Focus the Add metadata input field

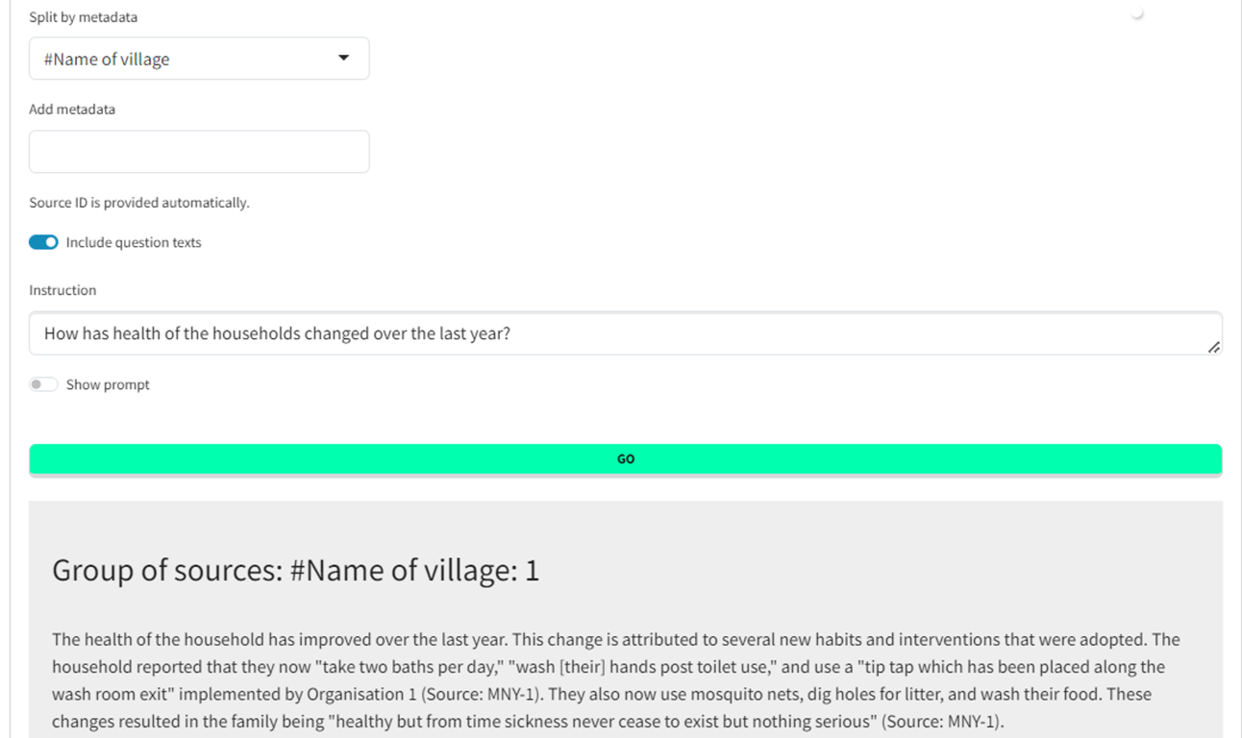click(199, 152)
